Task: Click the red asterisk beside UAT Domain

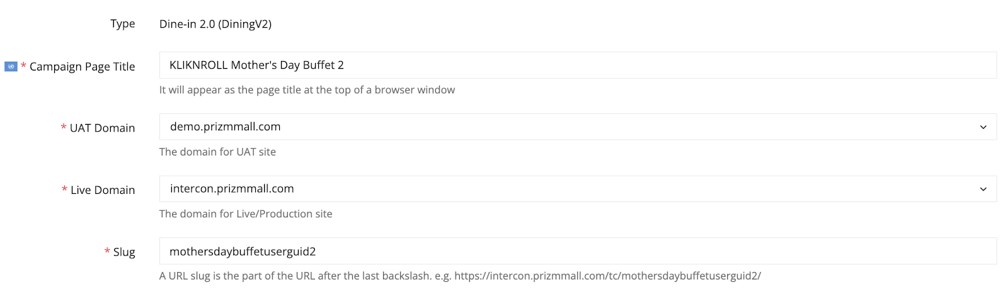Action: pos(64,128)
